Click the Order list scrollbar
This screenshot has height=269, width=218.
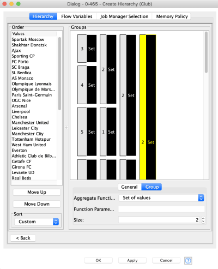pos(59,74)
